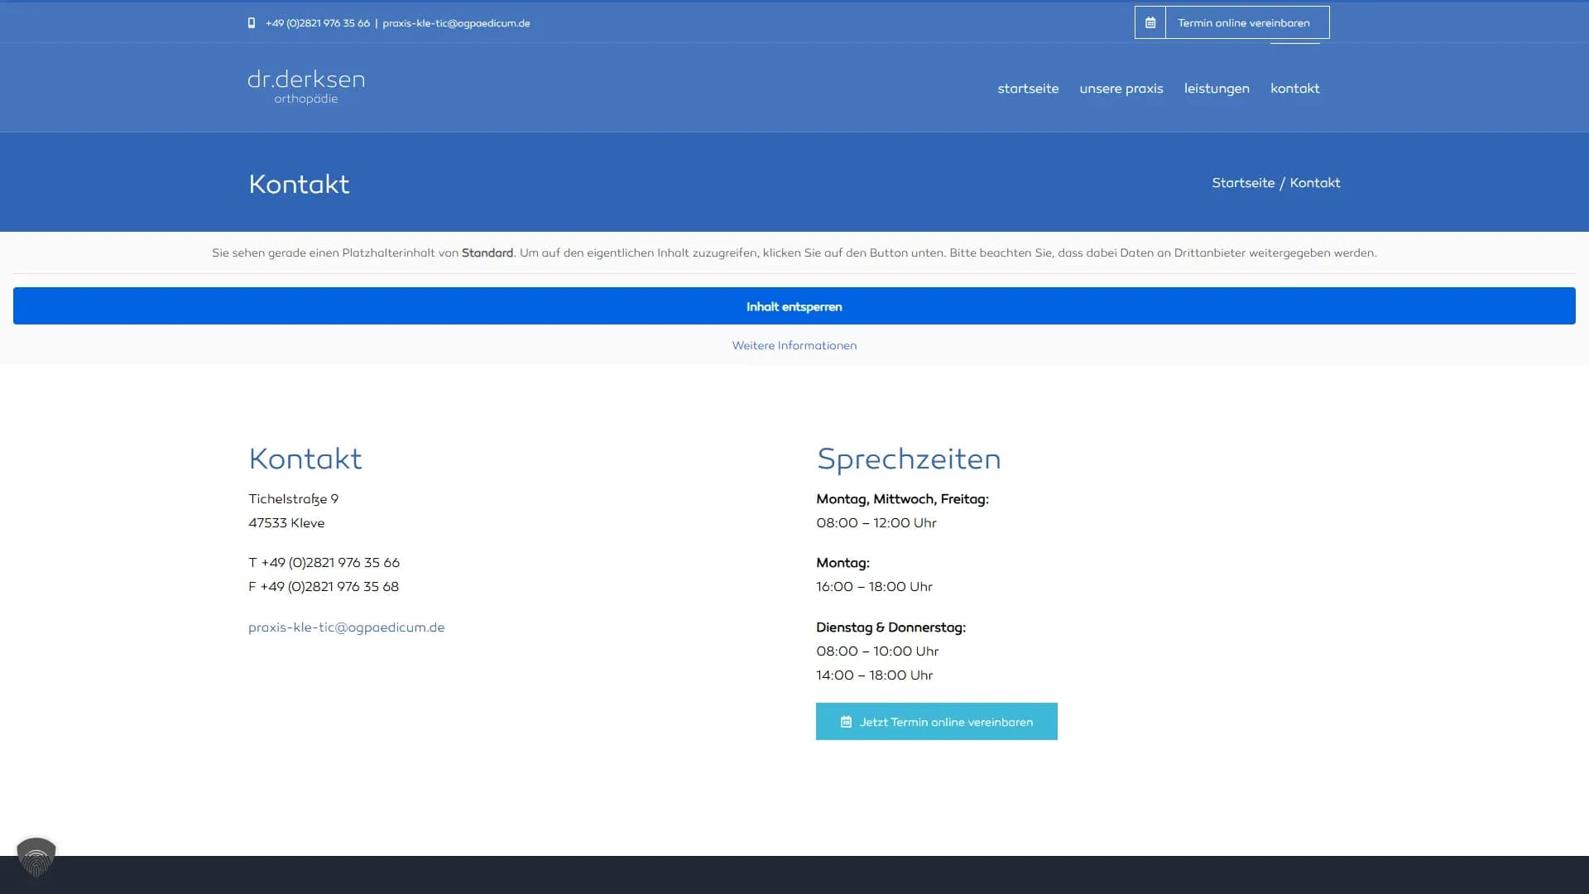Image resolution: width=1589 pixels, height=894 pixels.
Task: Select kontakt in the main navigation
Action: click(x=1294, y=88)
